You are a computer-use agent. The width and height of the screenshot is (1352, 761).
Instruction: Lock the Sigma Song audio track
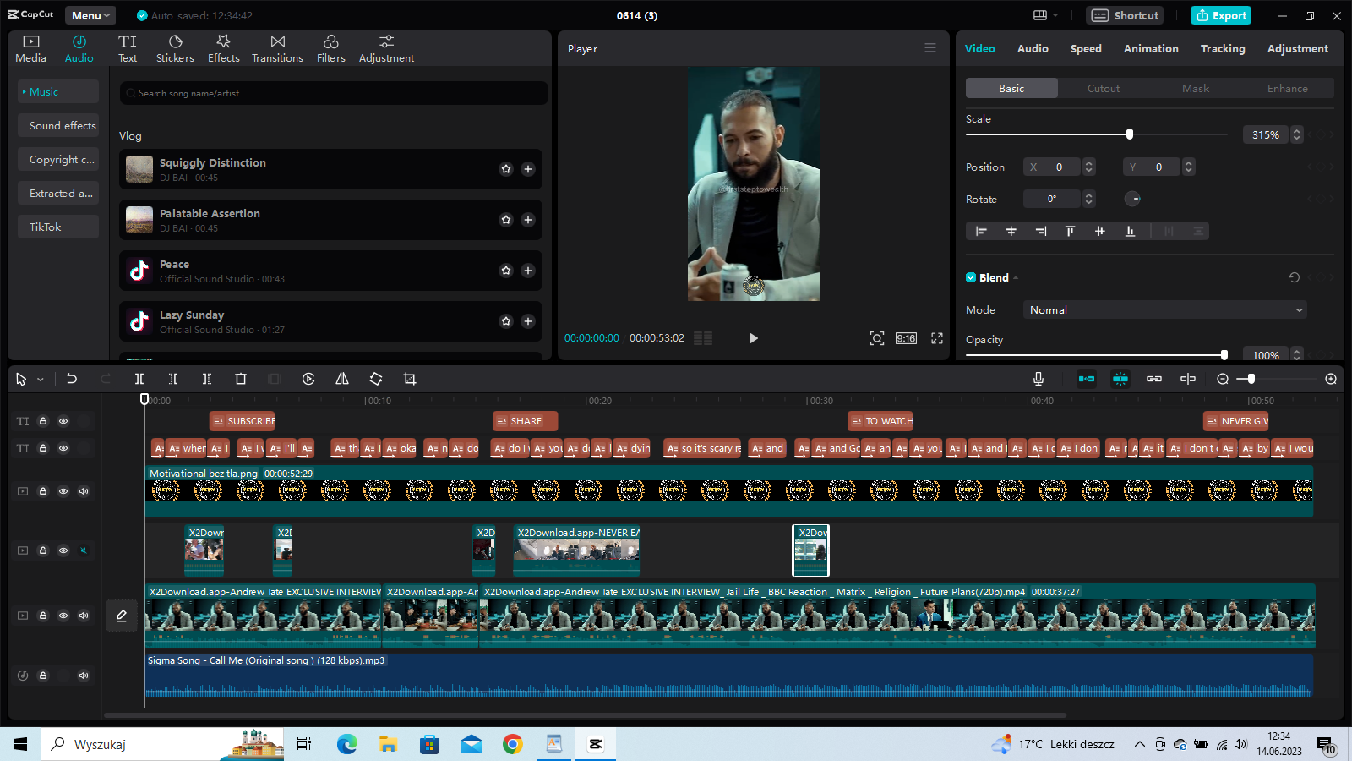[x=43, y=676]
